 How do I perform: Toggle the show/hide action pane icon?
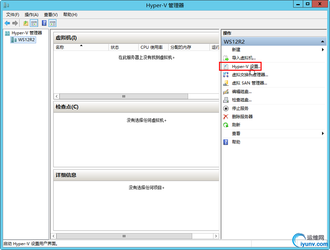pyautogui.click(x=52, y=23)
